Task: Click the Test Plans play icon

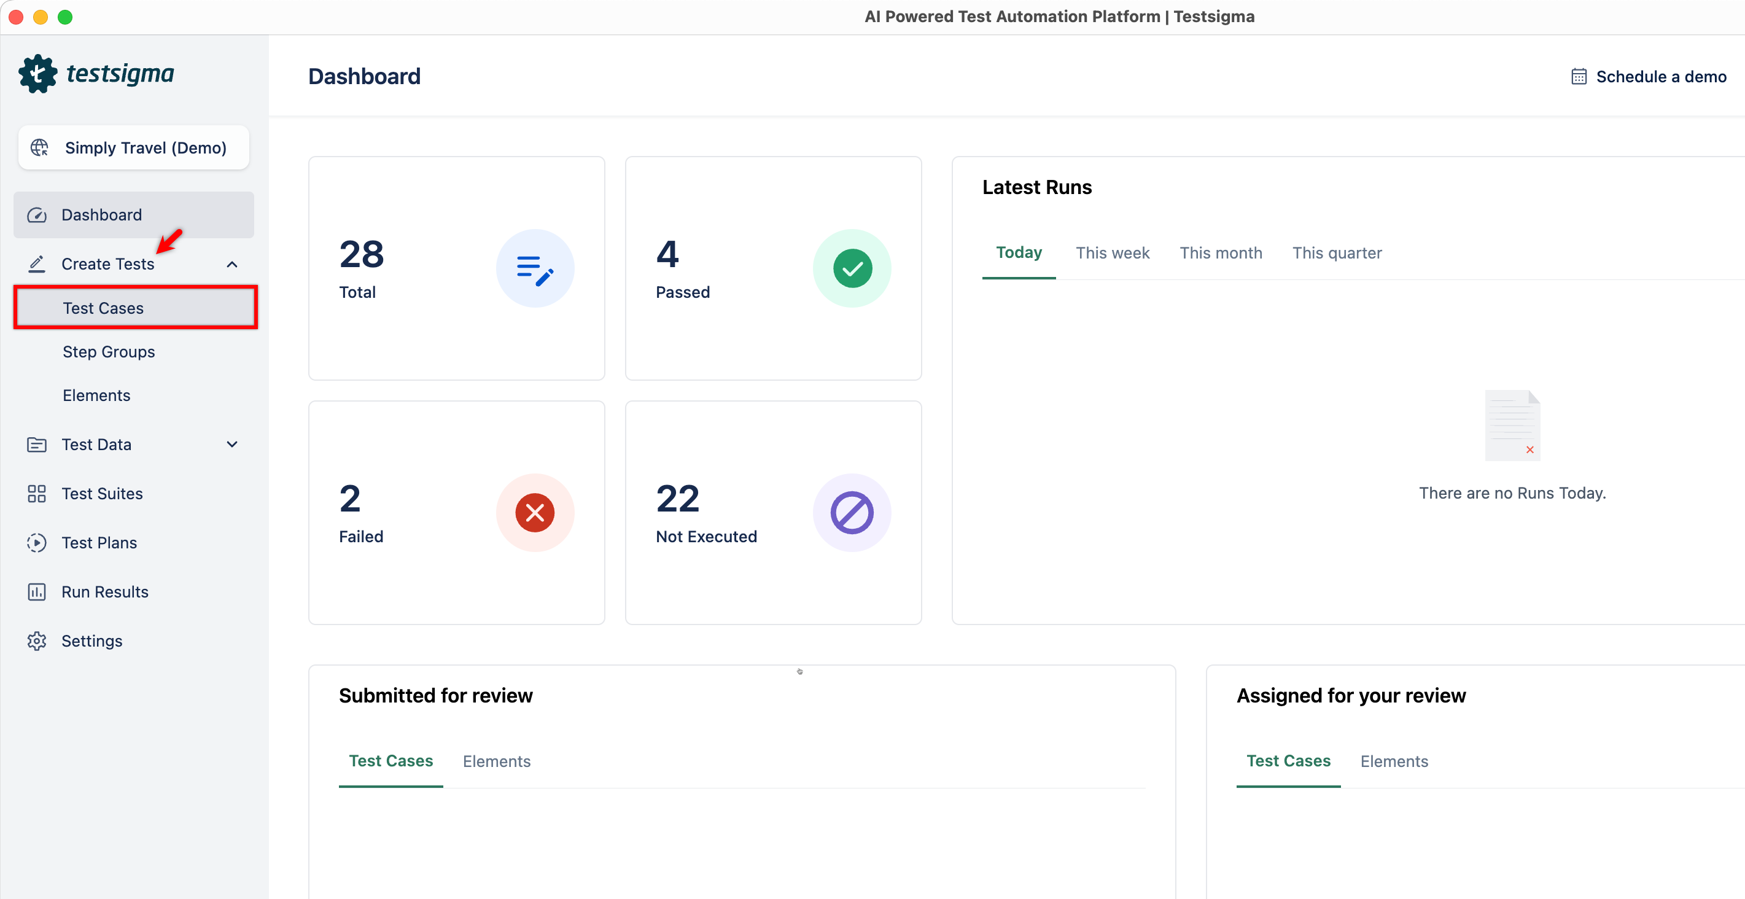Action: tap(37, 543)
